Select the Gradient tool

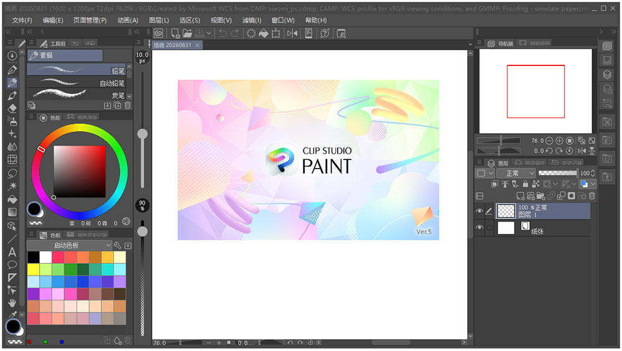(12, 212)
